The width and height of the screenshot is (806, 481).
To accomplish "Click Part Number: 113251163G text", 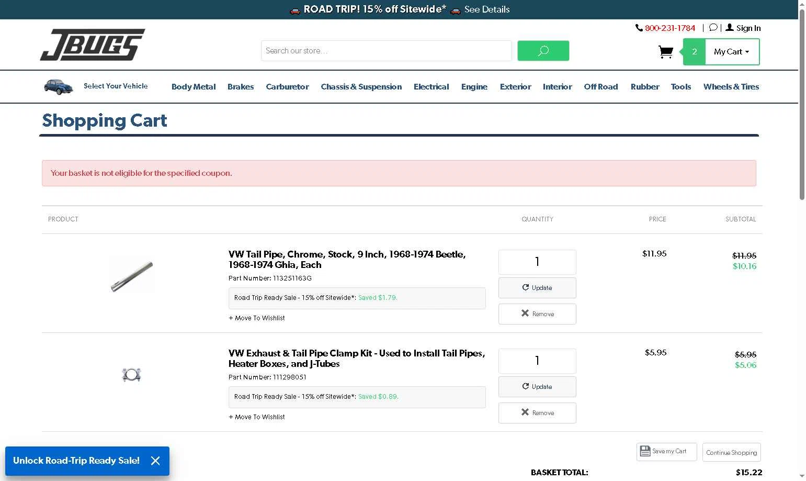I will coord(270,278).
